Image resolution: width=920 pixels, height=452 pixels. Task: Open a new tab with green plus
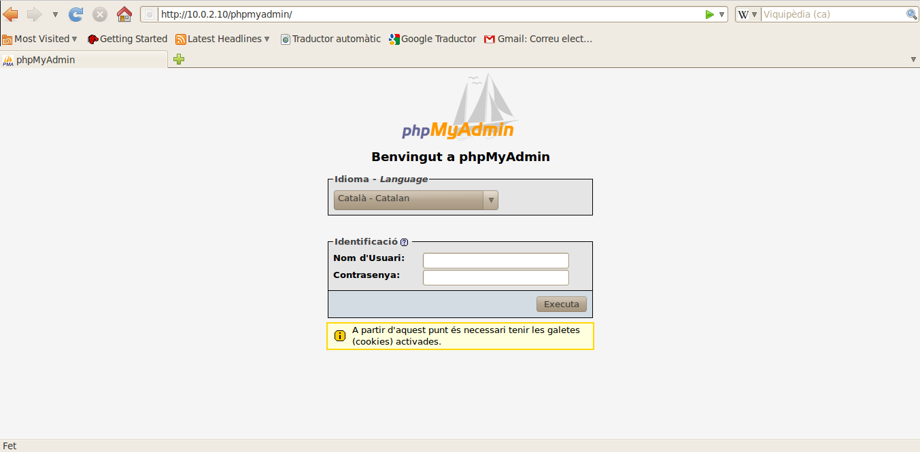[x=179, y=60]
